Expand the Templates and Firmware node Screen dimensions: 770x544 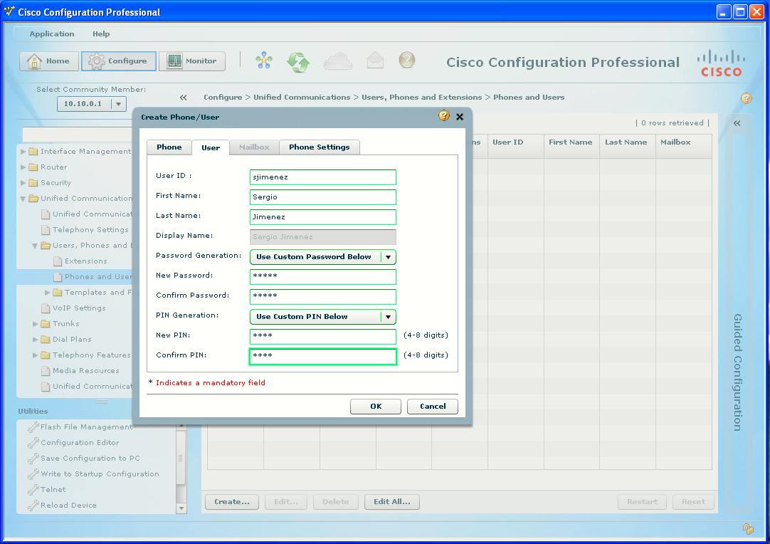[47, 293]
